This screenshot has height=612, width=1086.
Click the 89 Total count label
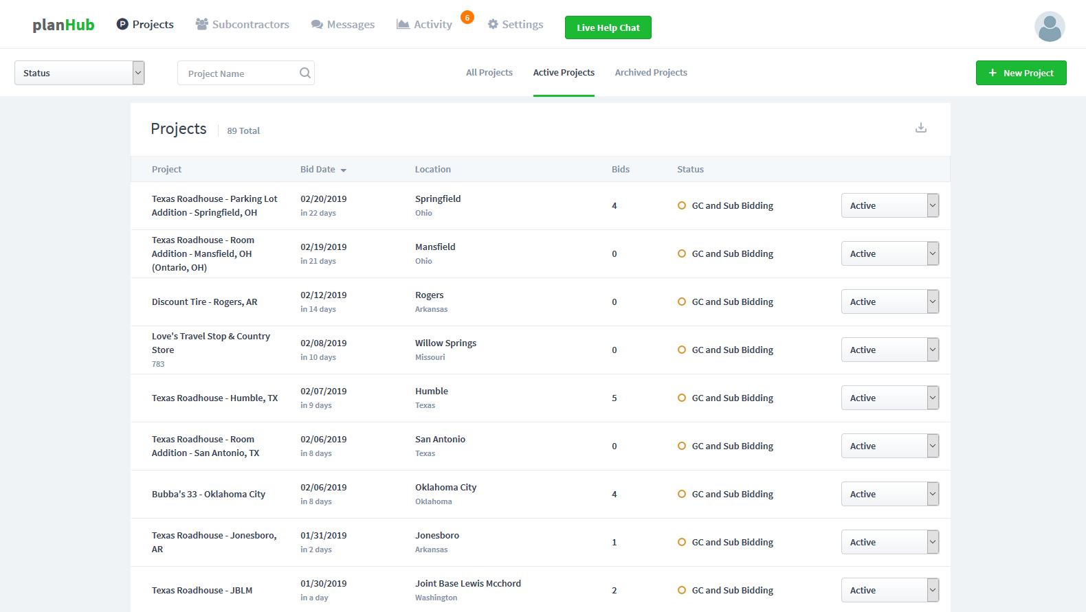coord(243,131)
